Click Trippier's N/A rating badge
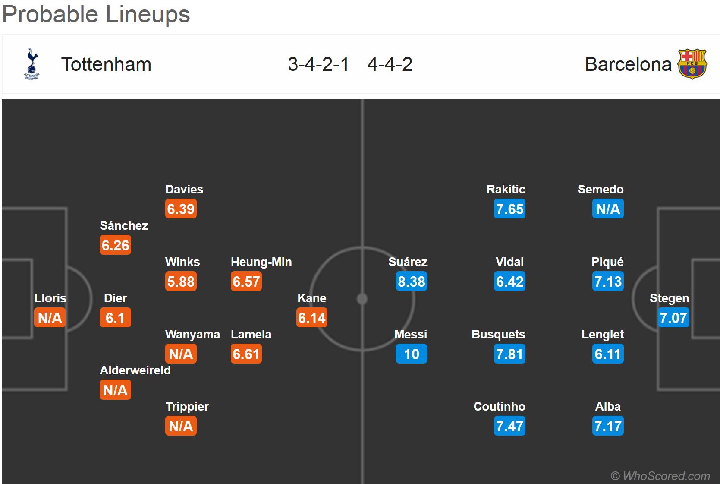The height and width of the screenshot is (484, 720). tap(181, 426)
